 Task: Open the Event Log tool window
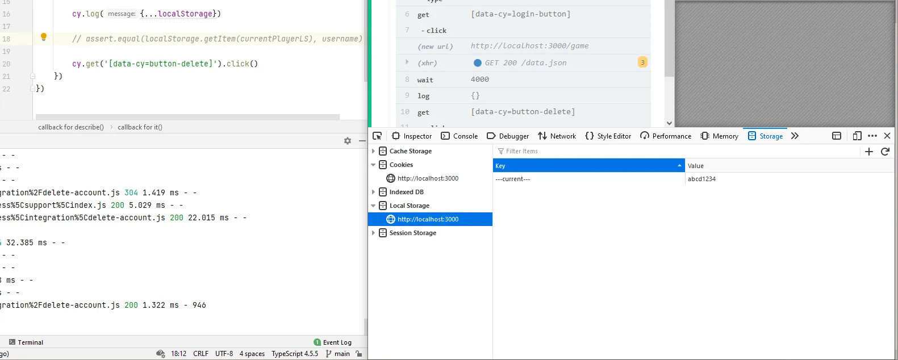pyautogui.click(x=333, y=342)
